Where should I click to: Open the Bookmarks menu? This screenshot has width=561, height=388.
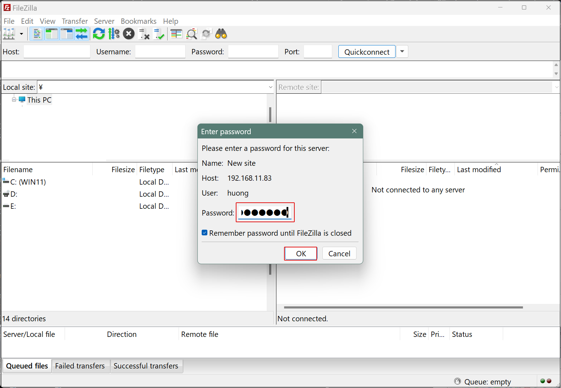coord(139,21)
